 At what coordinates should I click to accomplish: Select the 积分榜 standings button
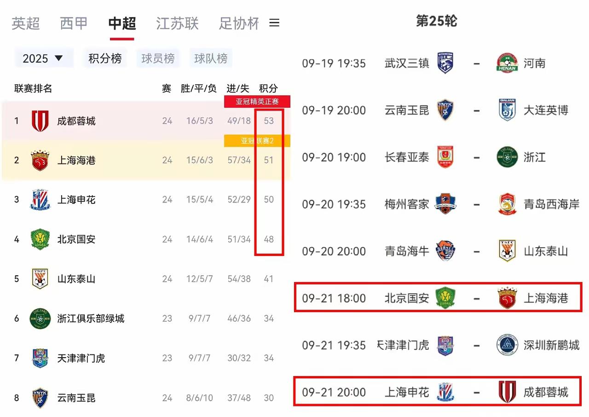[105, 58]
